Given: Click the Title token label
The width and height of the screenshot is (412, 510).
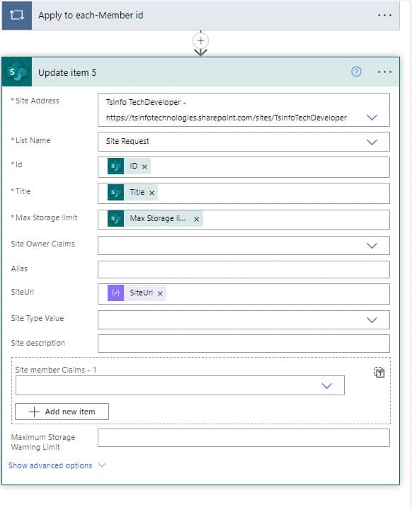Looking at the screenshot, I should pos(137,192).
